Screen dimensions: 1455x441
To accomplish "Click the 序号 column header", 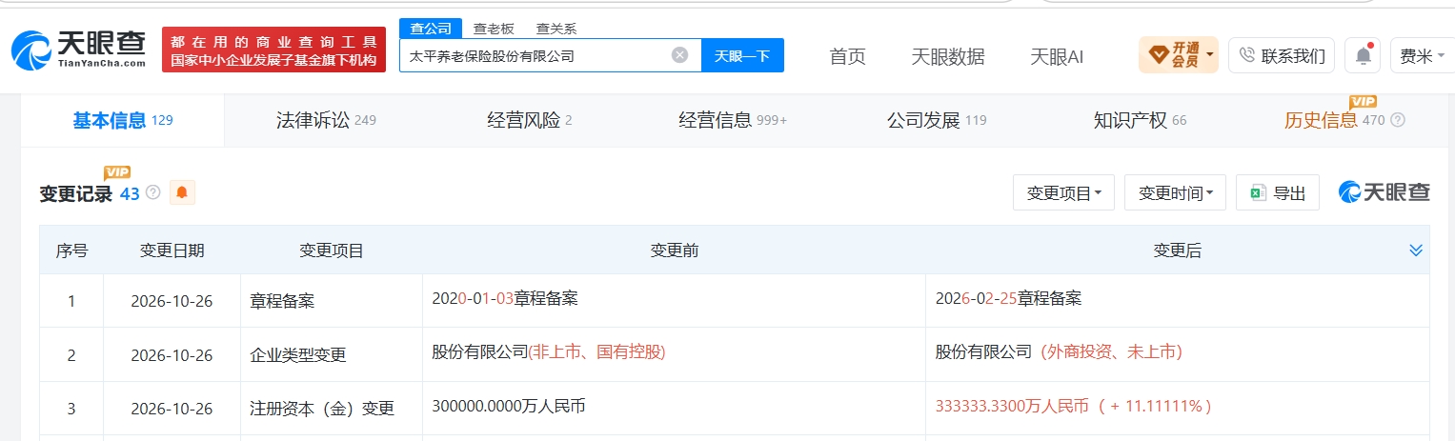I will point(71,251).
